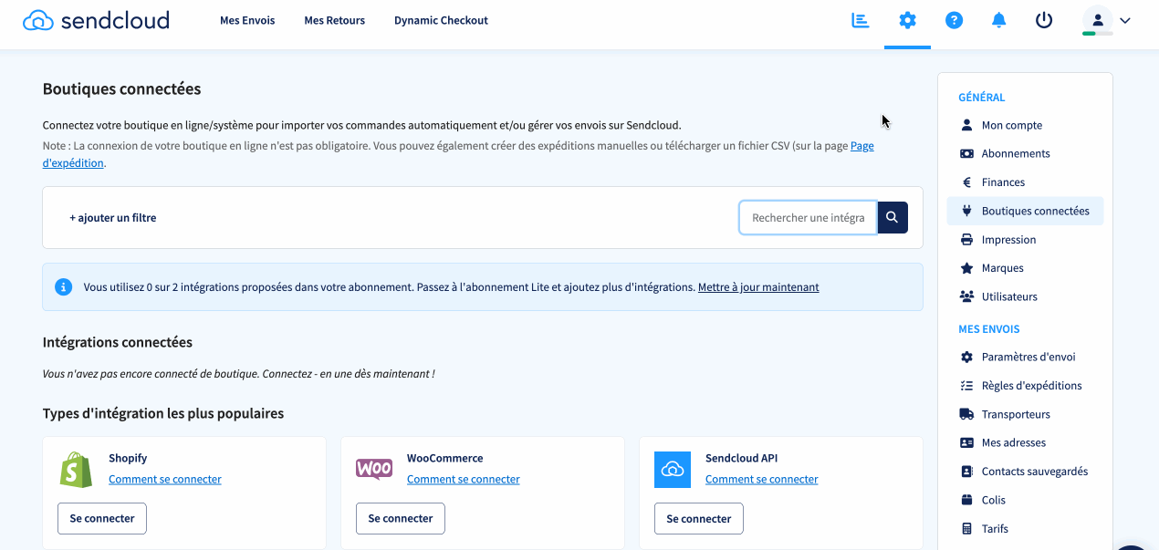This screenshot has height=550, width=1159.
Task: Open 'Paramètres d'envoi' page
Action: (1028, 357)
